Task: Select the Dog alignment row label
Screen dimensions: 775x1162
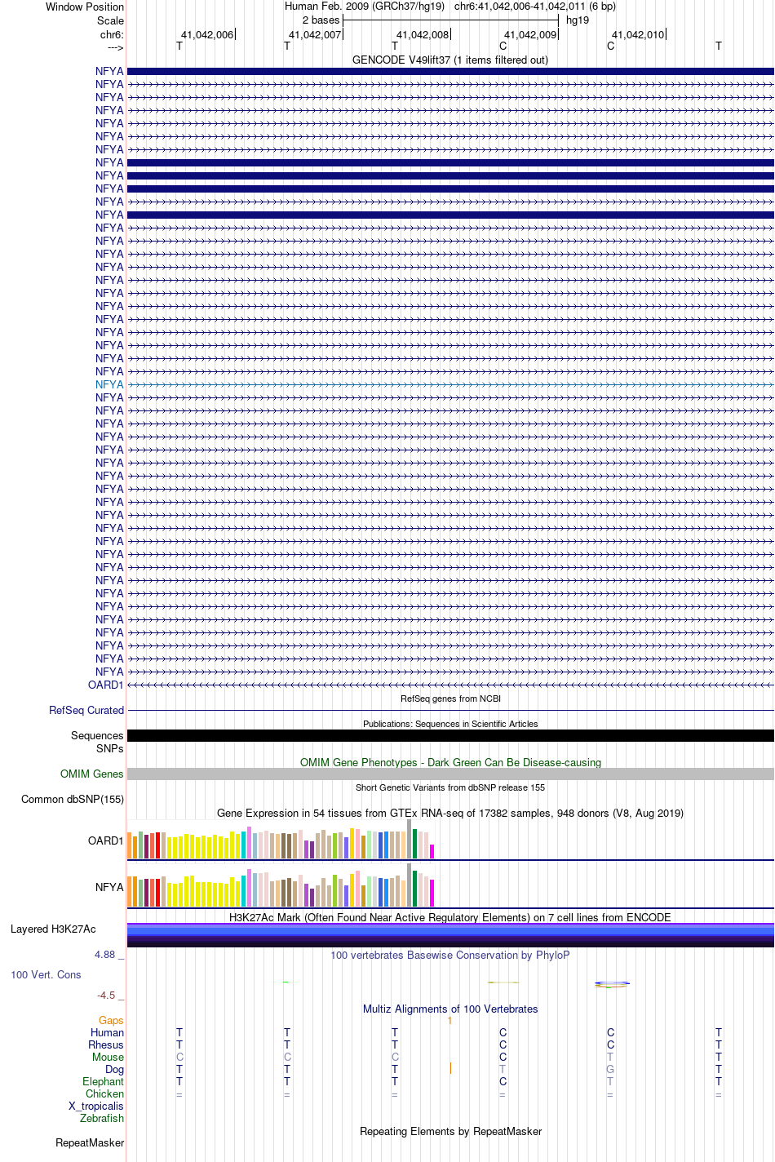Action: 115,1069
